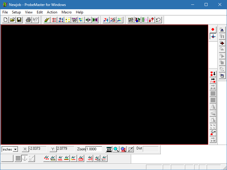Open the Macro menu

coord(67,12)
